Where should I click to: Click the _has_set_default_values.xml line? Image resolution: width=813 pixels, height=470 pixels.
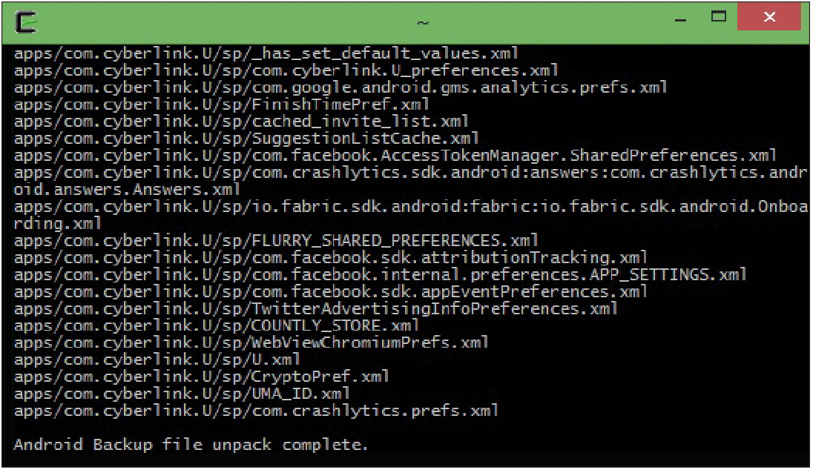click(266, 53)
